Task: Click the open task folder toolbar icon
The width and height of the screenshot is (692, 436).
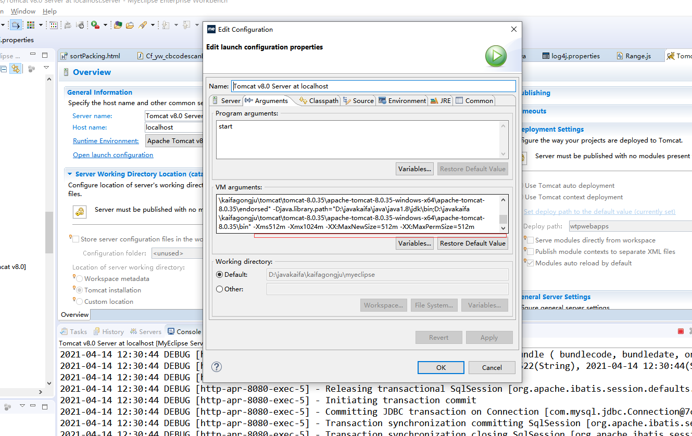Action: click(130, 25)
